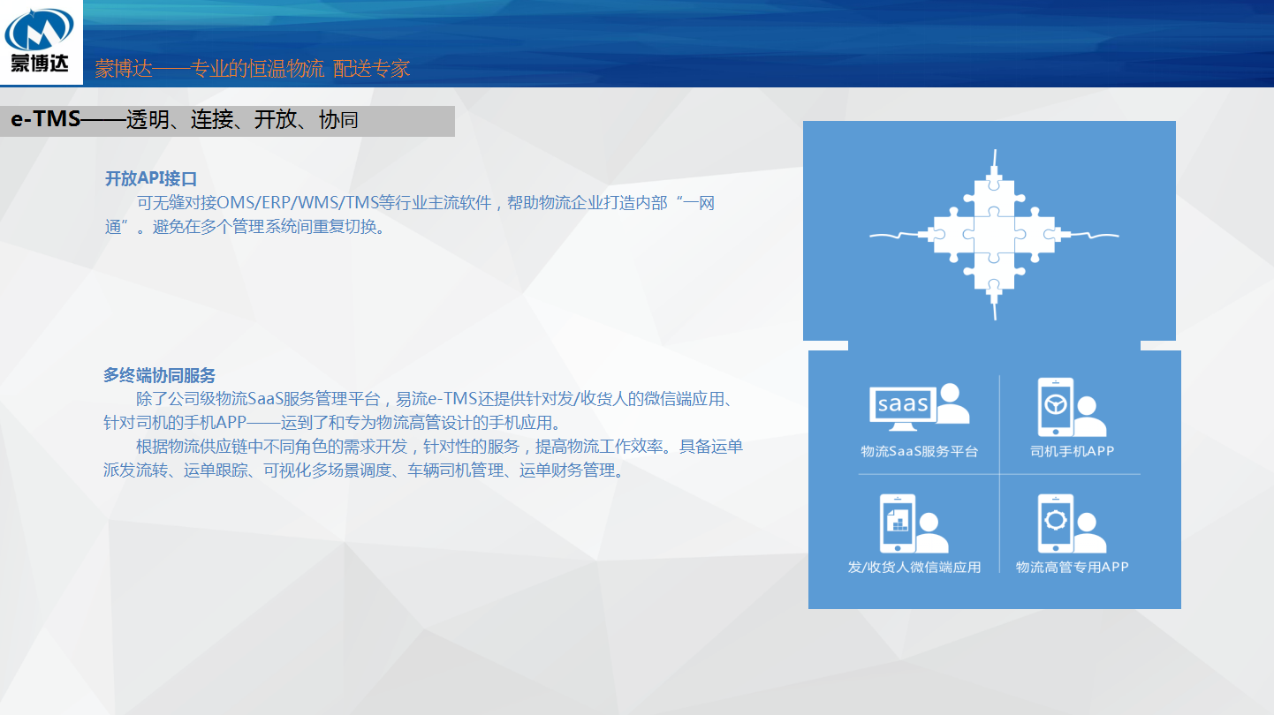The image size is (1274, 715).
Task: Click the 开放API接口 heading
Action: coord(151,179)
